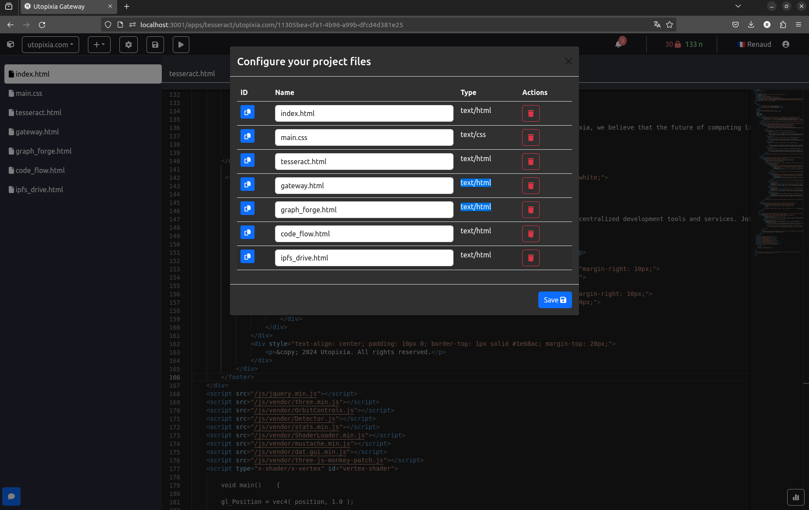Select the Utopixia Gateway browser tab

point(69,7)
